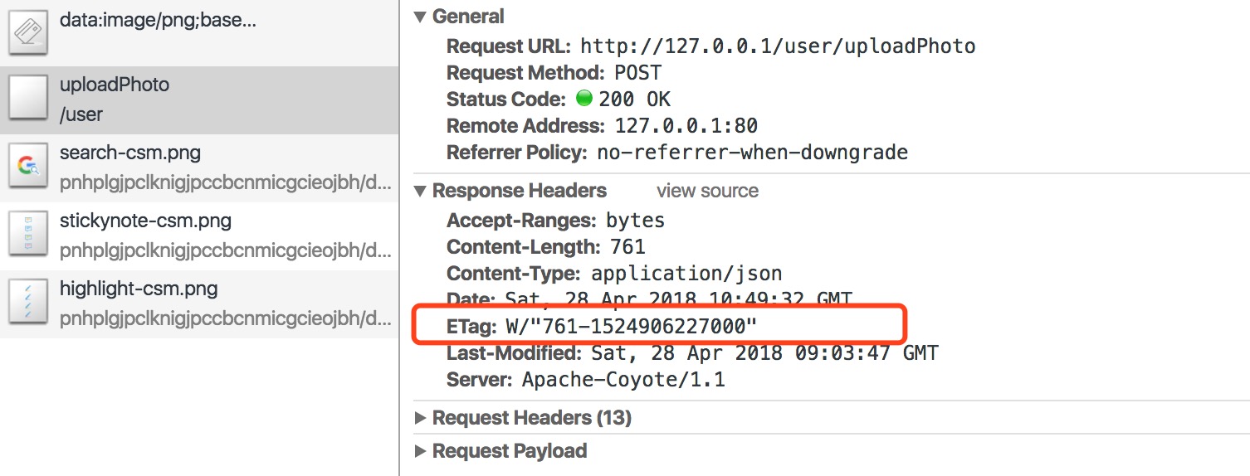Click the data:image/png file icon

(x=29, y=32)
